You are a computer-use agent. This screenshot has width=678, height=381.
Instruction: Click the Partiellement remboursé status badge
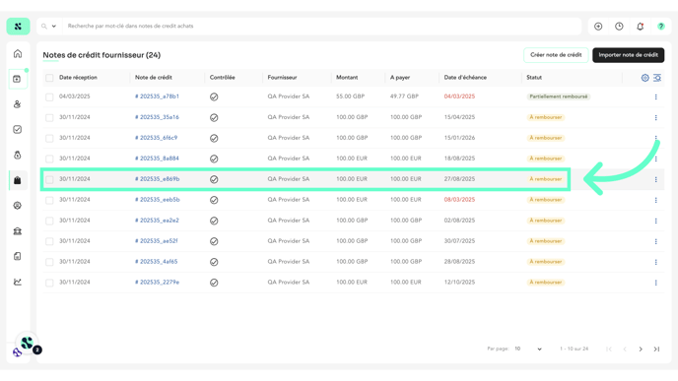558,96
